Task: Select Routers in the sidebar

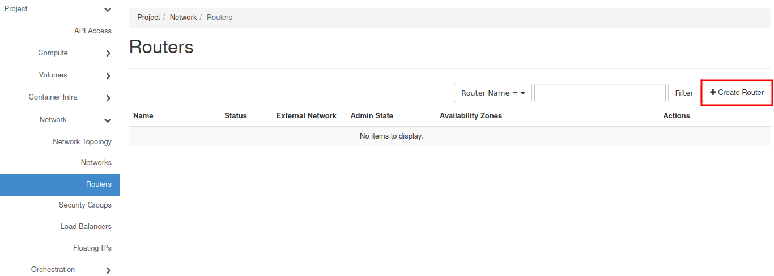Action: pos(99,184)
